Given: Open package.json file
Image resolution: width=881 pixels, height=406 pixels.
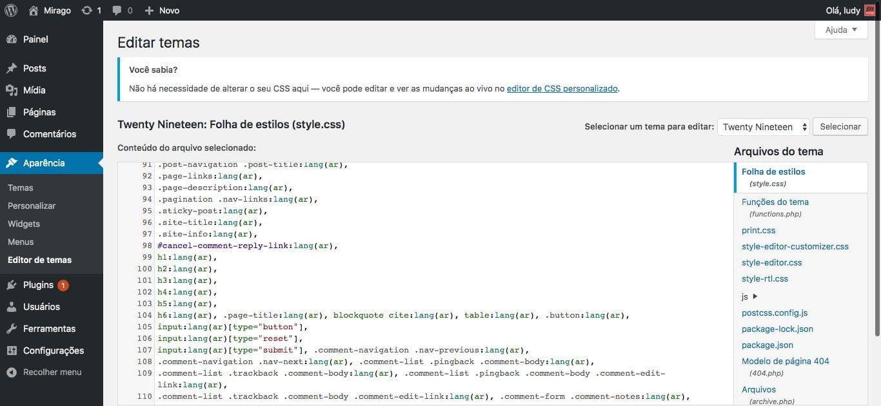Looking at the screenshot, I should click(767, 345).
